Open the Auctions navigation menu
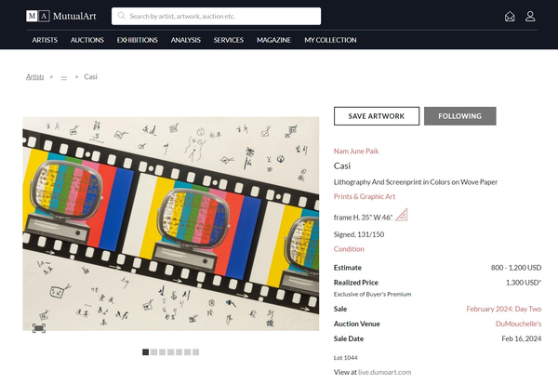The height and width of the screenshot is (384, 558). tap(86, 40)
